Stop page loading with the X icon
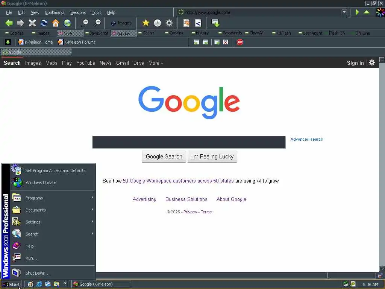Image resolution: width=385 pixels, height=289 pixels. pyautogui.click(x=32, y=23)
